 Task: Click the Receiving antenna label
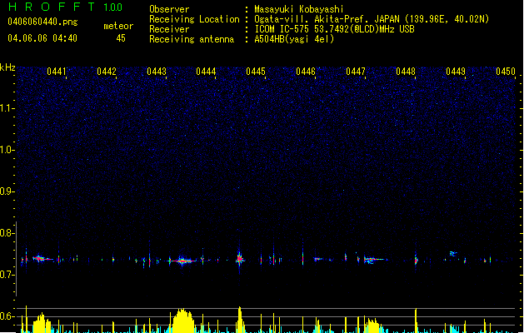click(x=192, y=39)
